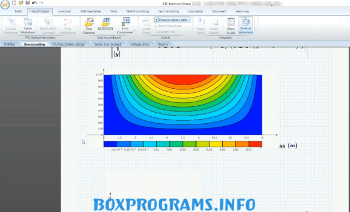Click the red legend color swatch
This screenshot has width=350, height=212.
256,144
